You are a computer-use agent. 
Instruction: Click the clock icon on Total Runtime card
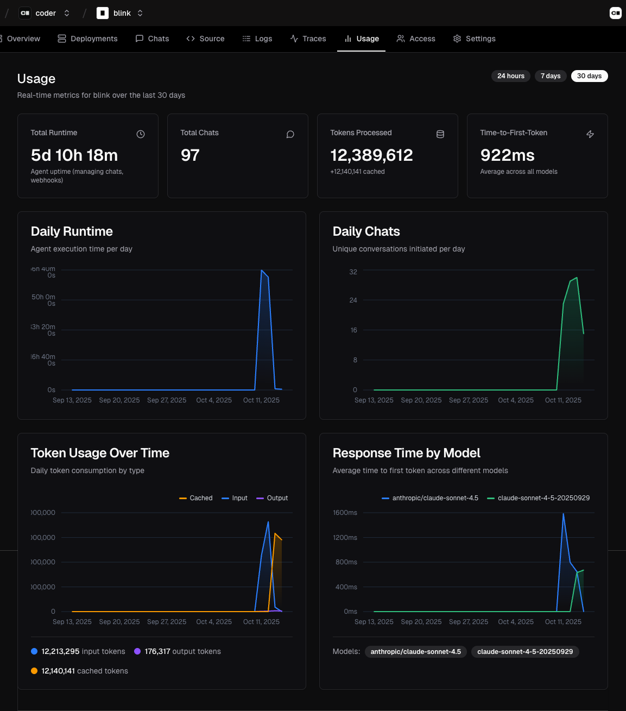(141, 134)
